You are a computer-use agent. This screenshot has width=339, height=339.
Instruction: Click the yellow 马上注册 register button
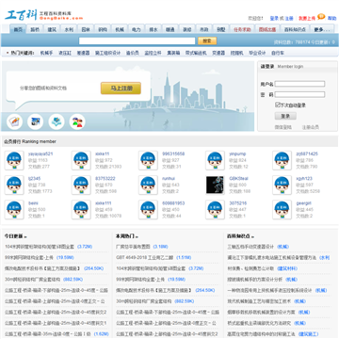[x=121, y=89]
